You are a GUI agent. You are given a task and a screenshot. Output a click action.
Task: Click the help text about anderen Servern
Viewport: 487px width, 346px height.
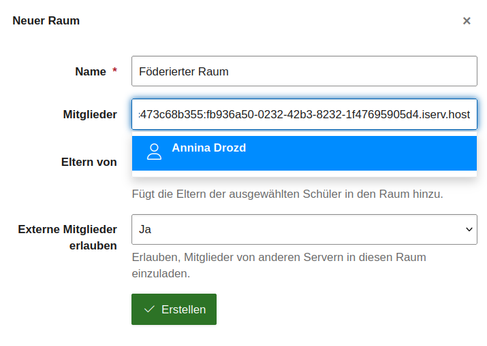pyautogui.click(x=279, y=265)
